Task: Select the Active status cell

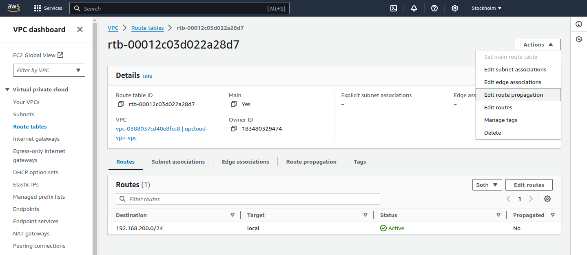Action: click(392, 228)
